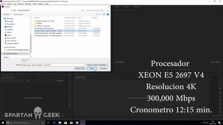The width and height of the screenshot is (223, 125).
Task: Open the Título menu
Action: coord(34,4)
